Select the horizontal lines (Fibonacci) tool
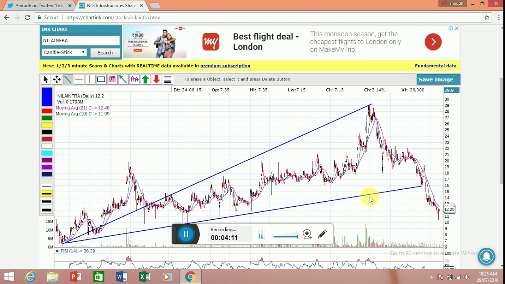 coord(168,80)
